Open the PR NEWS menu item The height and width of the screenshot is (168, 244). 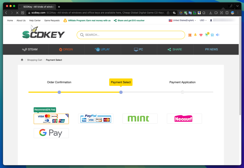(x=211, y=49)
